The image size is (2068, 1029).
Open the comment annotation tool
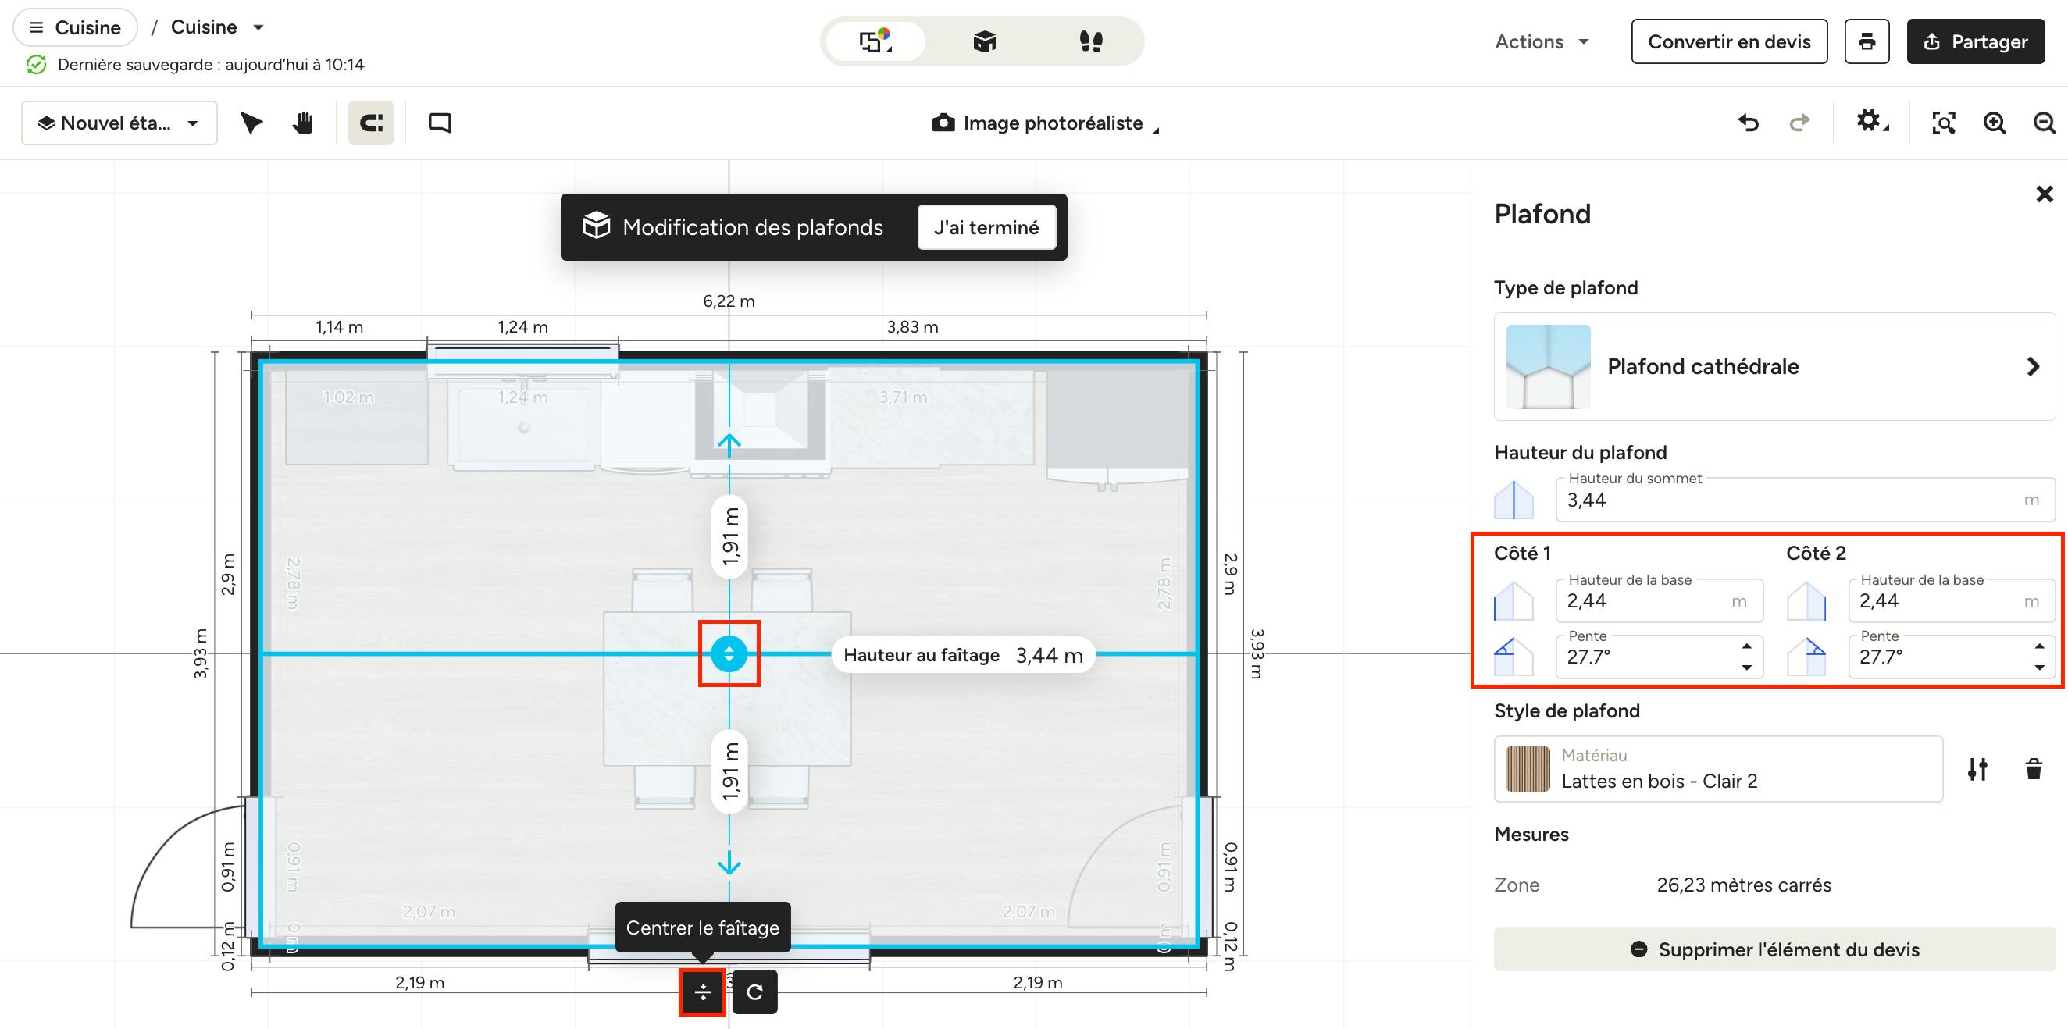pyautogui.click(x=440, y=123)
